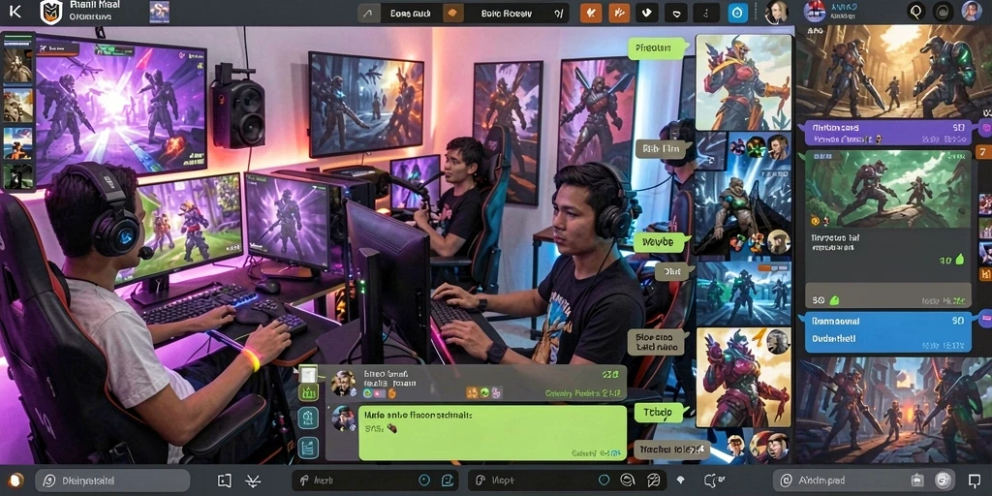992x496 pixels.
Task: Open the red armored hero card at the bottom
Action: pyautogui.click(x=743, y=377)
